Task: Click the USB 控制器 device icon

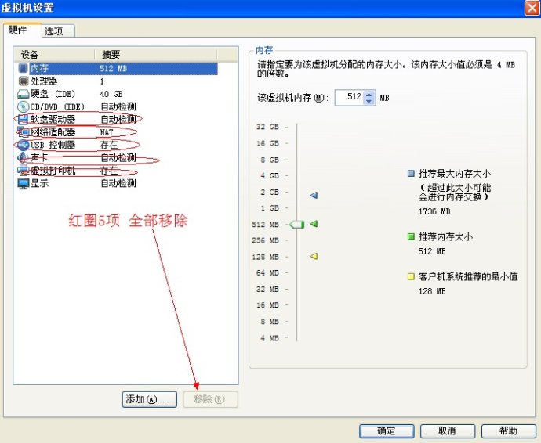Action: [23, 145]
